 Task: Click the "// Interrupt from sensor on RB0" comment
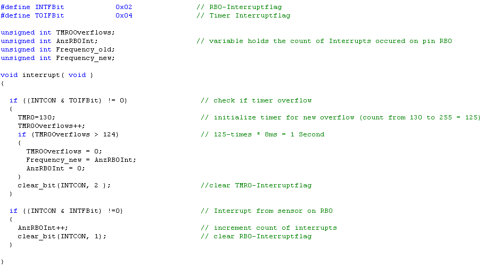(x=267, y=211)
